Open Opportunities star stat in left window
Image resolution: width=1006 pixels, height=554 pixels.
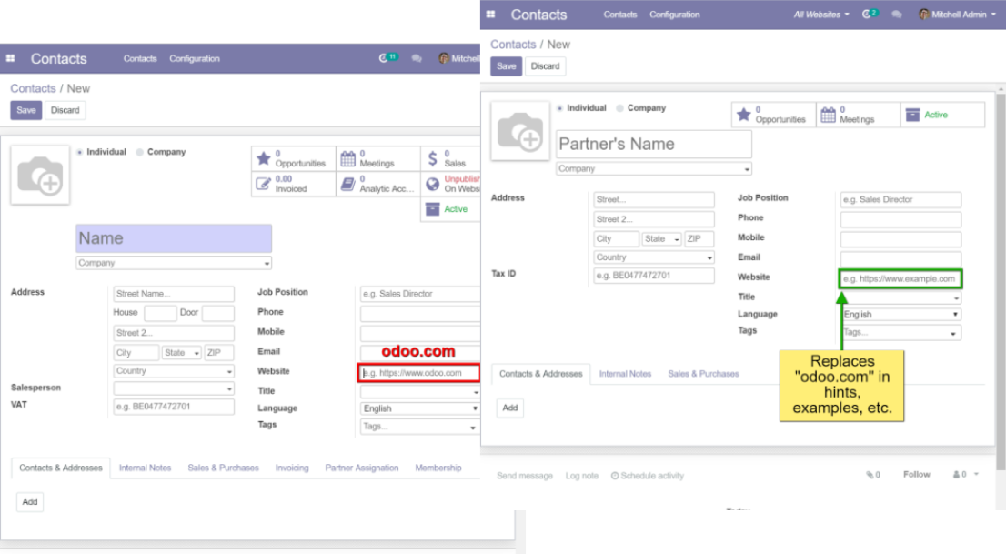(293, 158)
